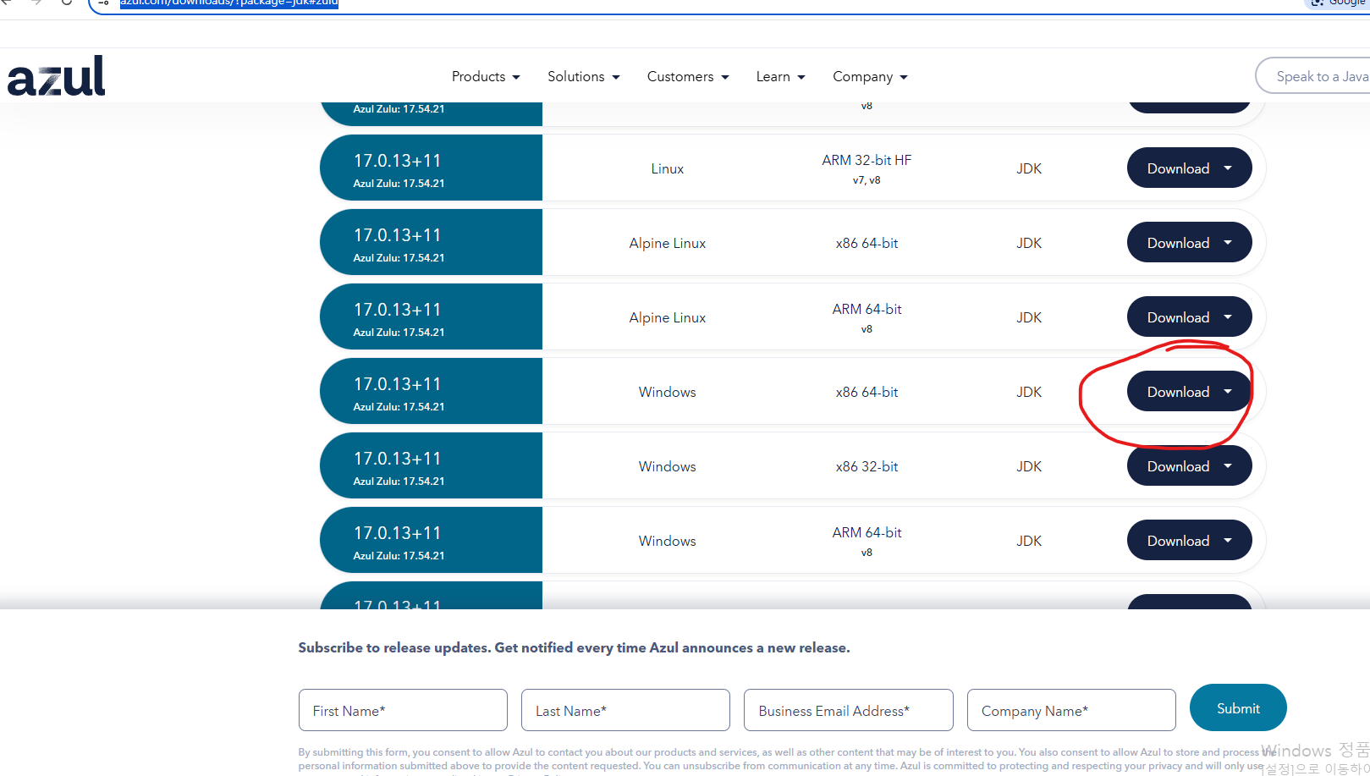Submit the release updates subscription form
The width and height of the screenshot is (1370, 776).
tap(1238, 707)
